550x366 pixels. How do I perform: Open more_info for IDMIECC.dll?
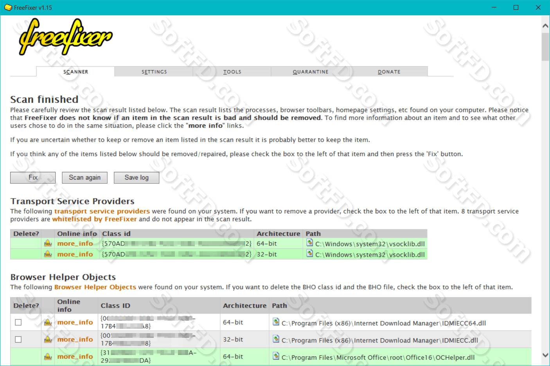tap(75, 340)
